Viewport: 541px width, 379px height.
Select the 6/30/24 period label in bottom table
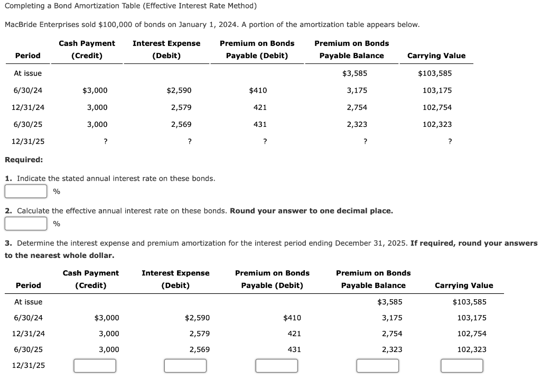29,318
